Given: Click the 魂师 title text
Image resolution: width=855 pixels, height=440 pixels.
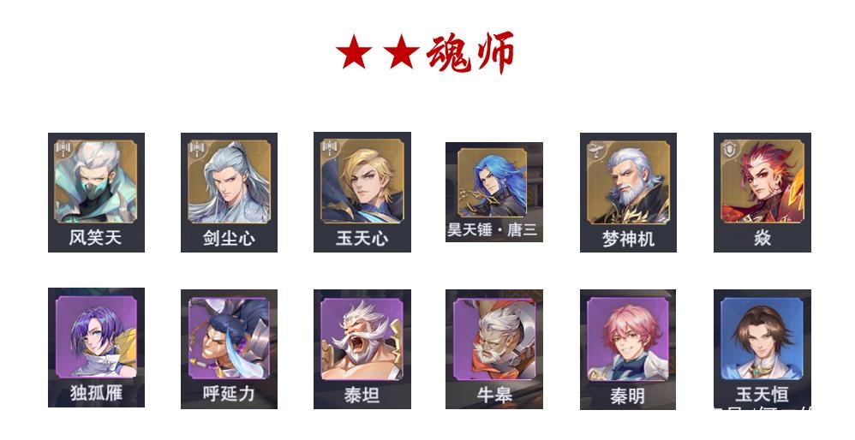Looking at the screenshot, I should pos(470,52).
